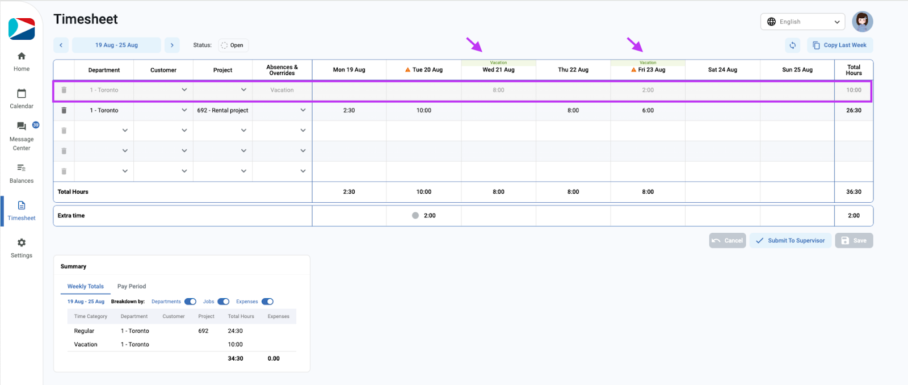Click Mon 19 Aug cell showing 2:30

click(349, 110)
